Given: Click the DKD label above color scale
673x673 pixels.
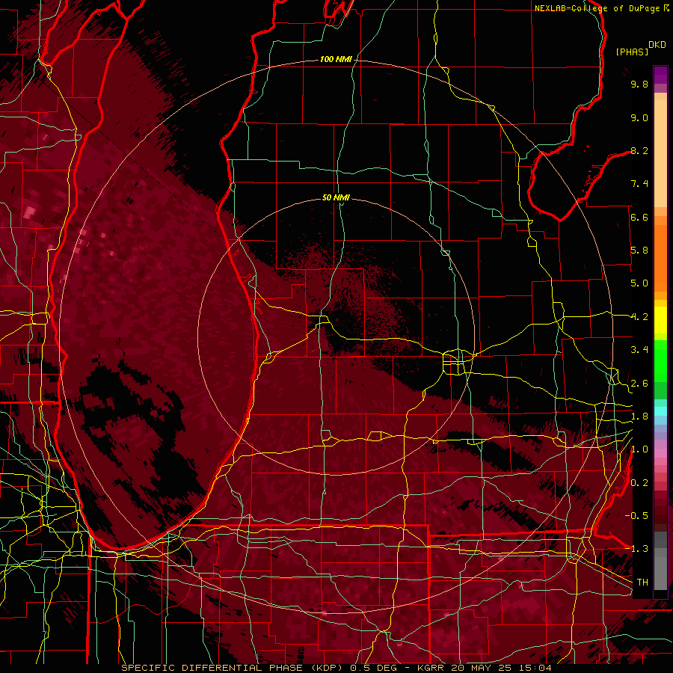Looking at the screenshot, I should tap(657, 45).
